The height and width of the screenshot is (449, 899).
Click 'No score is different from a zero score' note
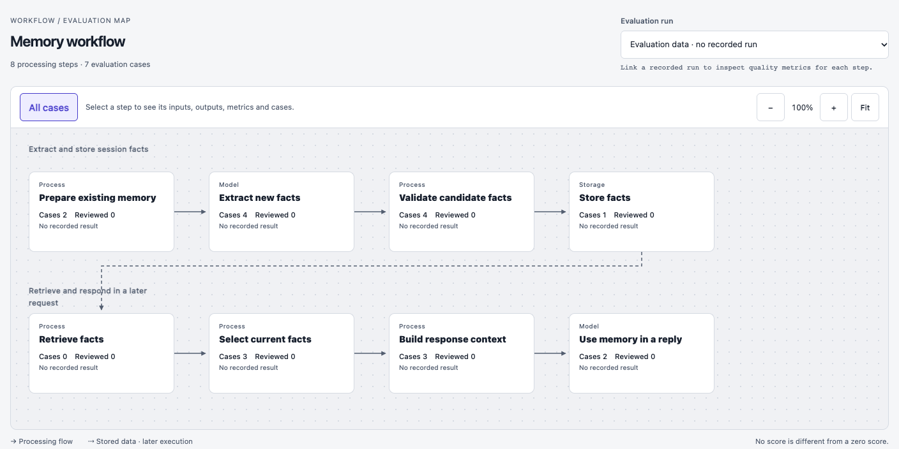click(x=822, y=441)
